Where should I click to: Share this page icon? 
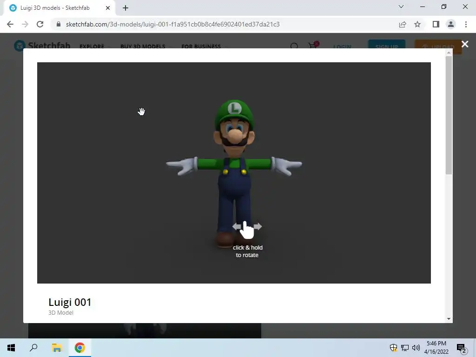(403, 24)
